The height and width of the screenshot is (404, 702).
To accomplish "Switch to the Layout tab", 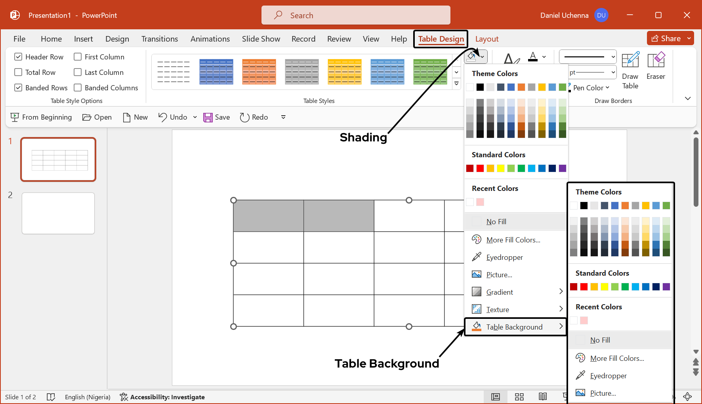I will point(487,39).
